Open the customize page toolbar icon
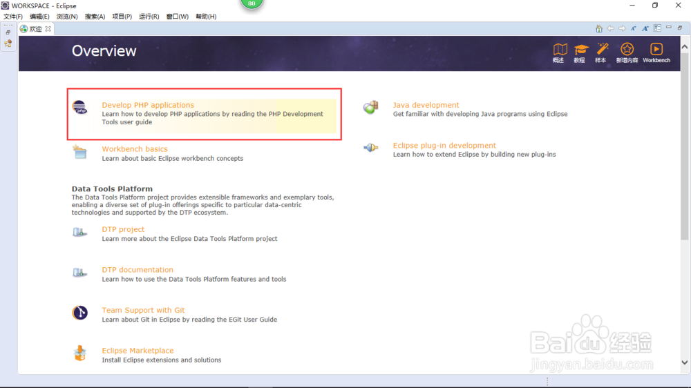The image size is (691, 388). [x=657, y=28]
